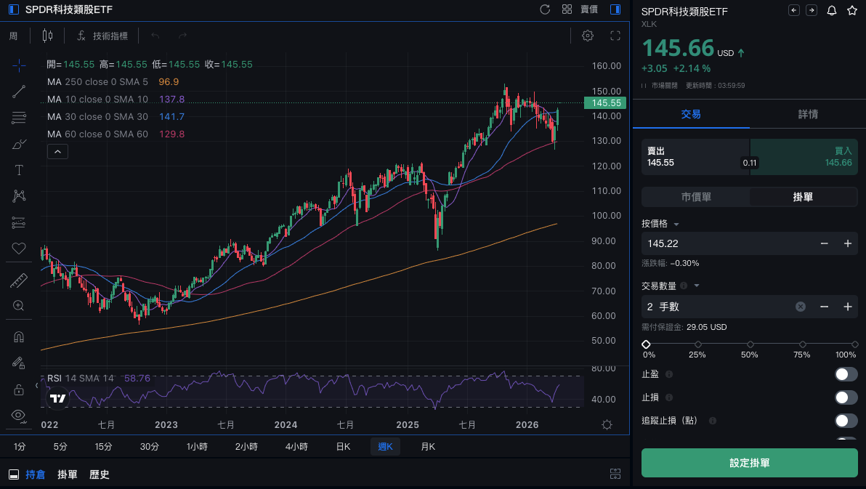Screen dimensions: 866x489
Task: Switch to the 詳情 details tab
Action: coord(808,115)
